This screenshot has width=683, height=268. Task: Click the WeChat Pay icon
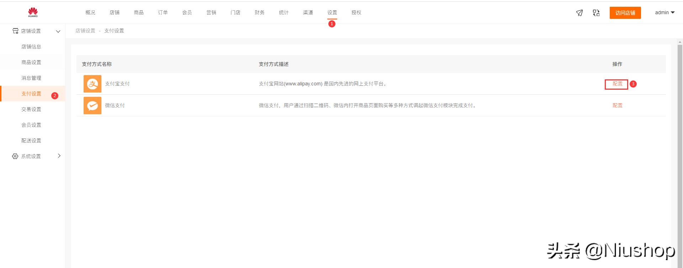pyautogui.click(x=92, y=105)
